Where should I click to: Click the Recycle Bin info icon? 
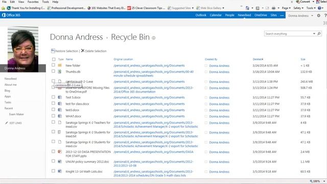[x=154, y=38]
